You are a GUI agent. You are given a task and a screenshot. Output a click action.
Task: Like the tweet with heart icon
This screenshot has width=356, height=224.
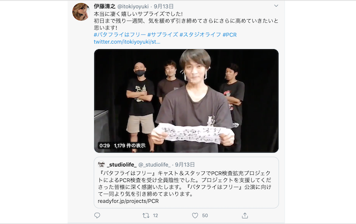coord(195,216)
